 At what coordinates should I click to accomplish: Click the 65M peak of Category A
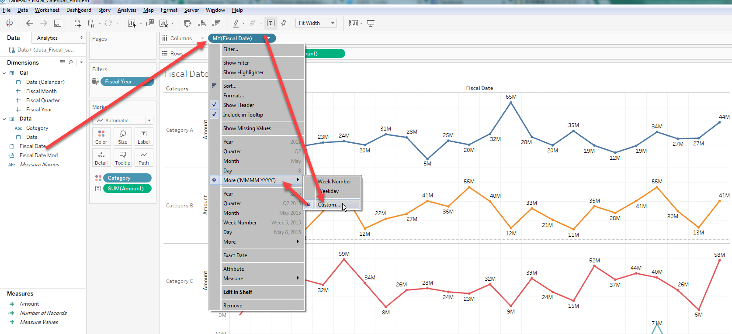pos(511,102)
